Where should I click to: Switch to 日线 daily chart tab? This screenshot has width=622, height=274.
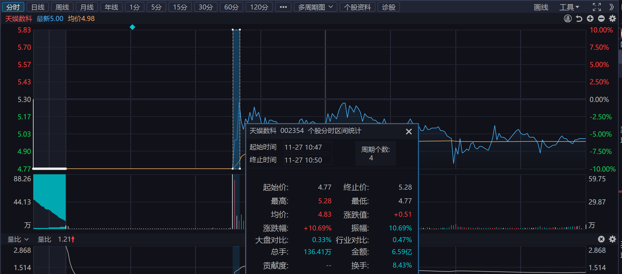tap(38, 7)
